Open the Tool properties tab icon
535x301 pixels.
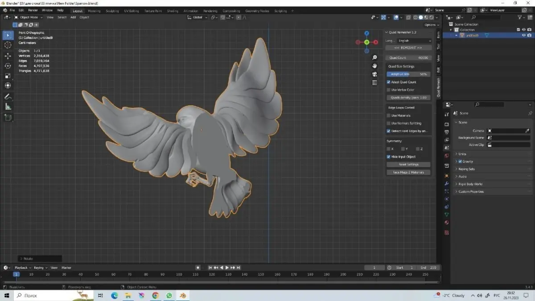[447, 115]
